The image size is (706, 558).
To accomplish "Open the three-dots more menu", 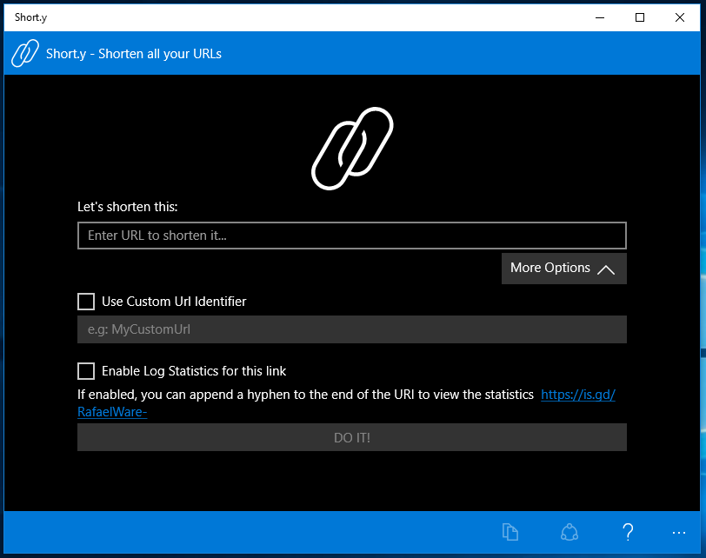I will 678,533.
